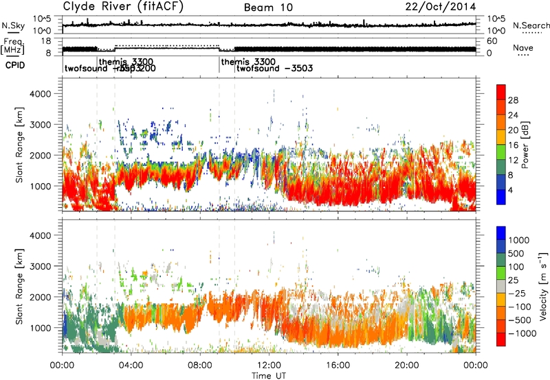Click the '2000' tick on the velocity panel
This screenshot has width=550, height=380.
coord(40,297)
